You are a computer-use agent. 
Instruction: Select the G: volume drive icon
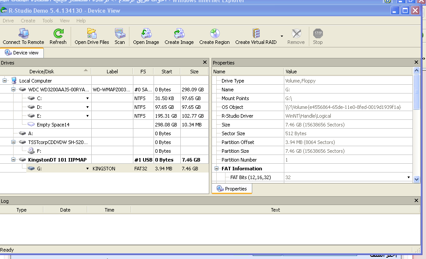(x=31, y=168)
